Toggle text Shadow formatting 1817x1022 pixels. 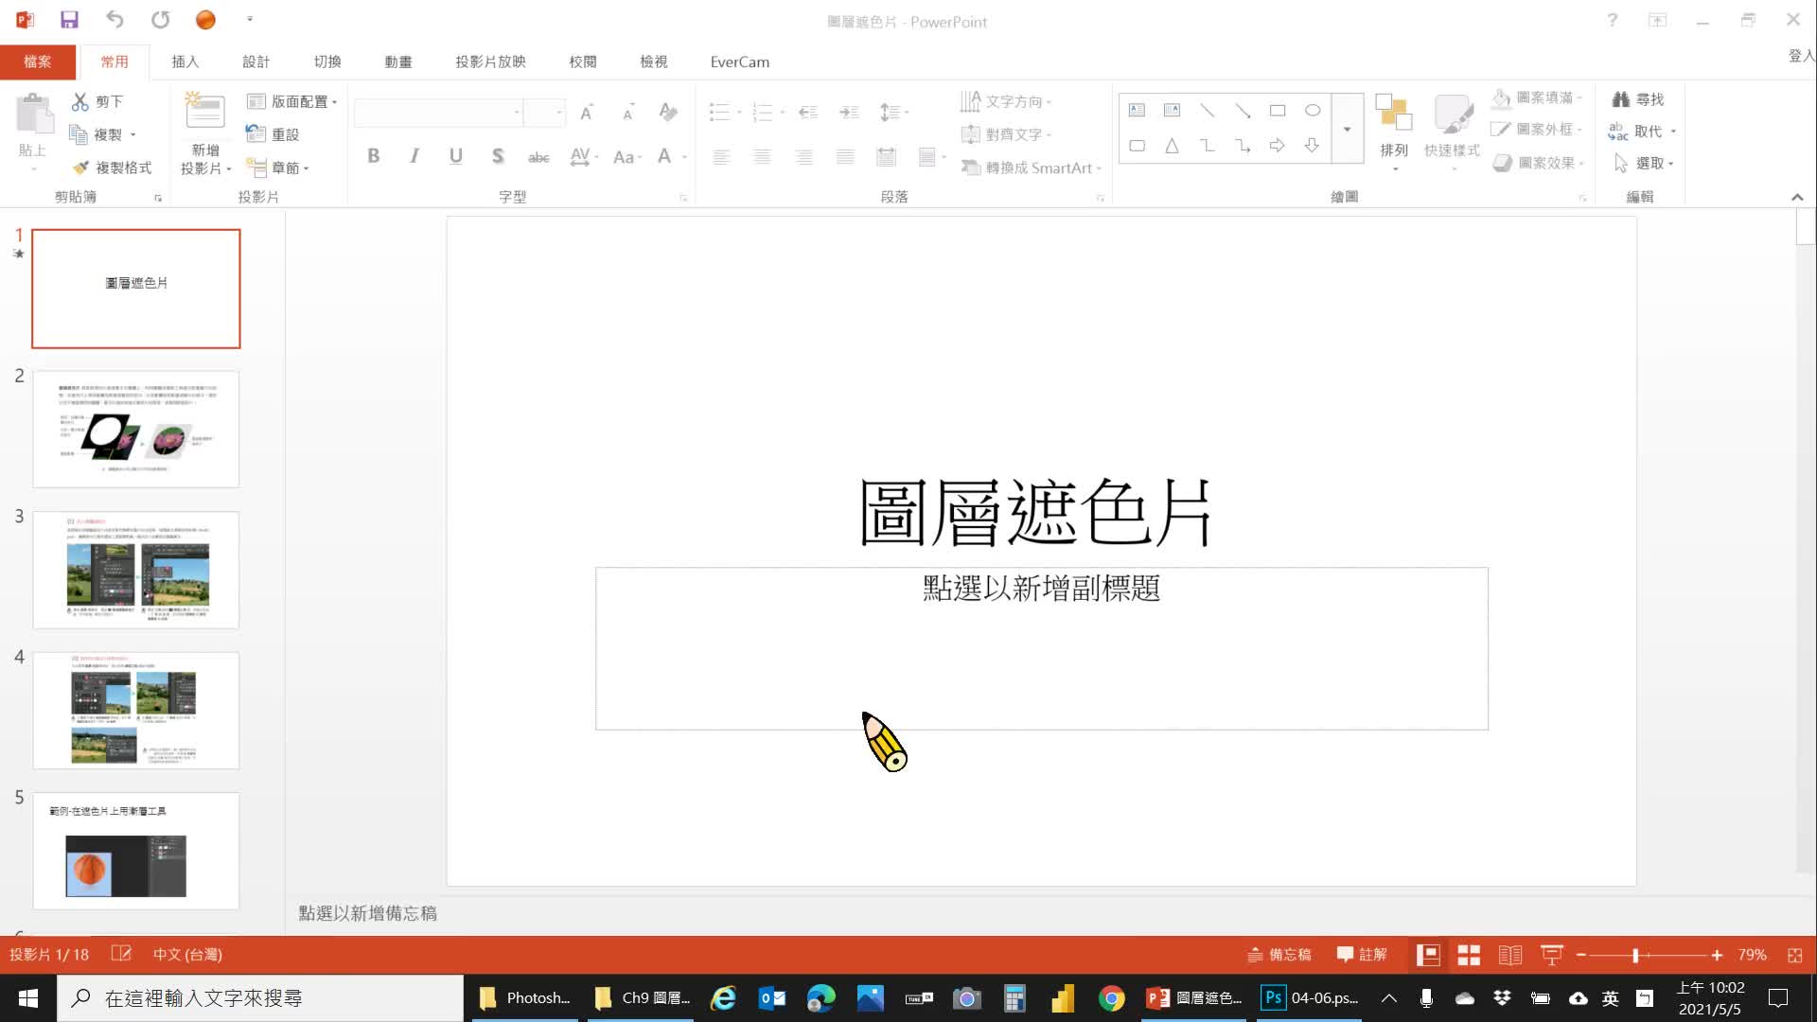click(x=498, y=157)
